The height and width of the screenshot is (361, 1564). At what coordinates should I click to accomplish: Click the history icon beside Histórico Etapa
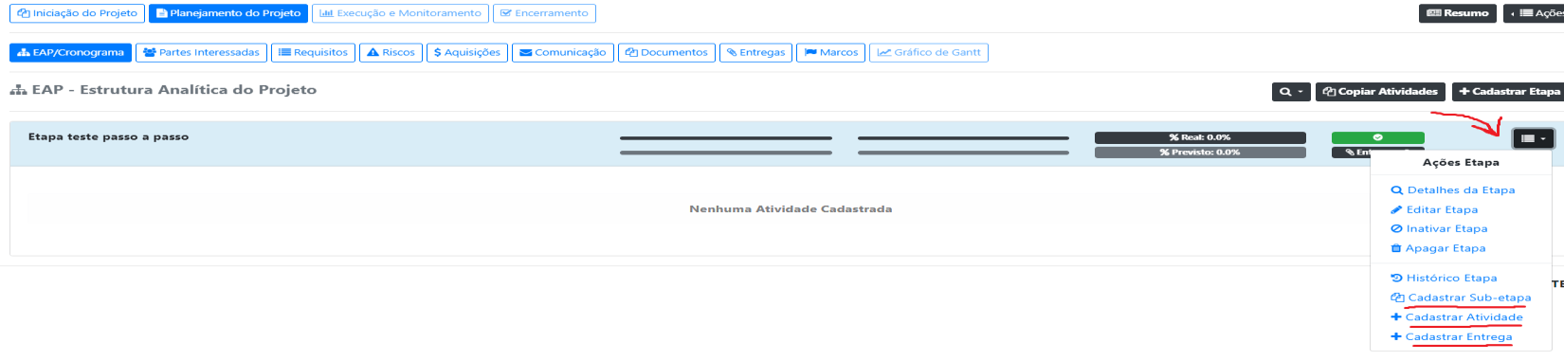coord(1396,279)
